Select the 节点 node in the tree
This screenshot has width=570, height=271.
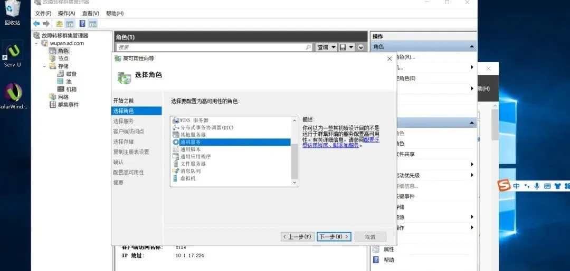63,58
